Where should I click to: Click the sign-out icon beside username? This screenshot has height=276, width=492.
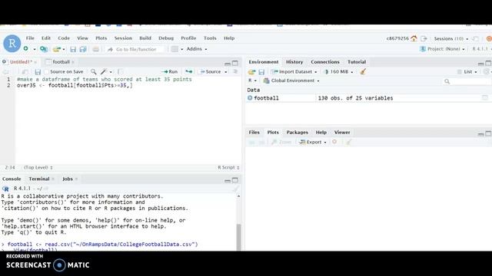click(424, 38)
